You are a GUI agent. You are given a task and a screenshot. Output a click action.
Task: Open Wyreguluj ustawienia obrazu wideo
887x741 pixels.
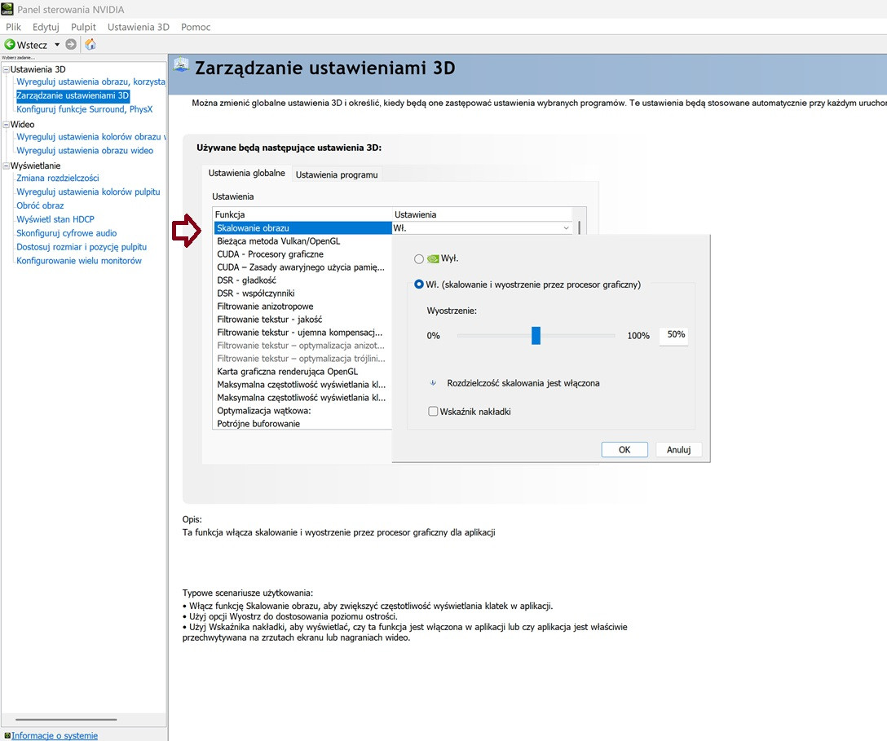coord(85,151)
